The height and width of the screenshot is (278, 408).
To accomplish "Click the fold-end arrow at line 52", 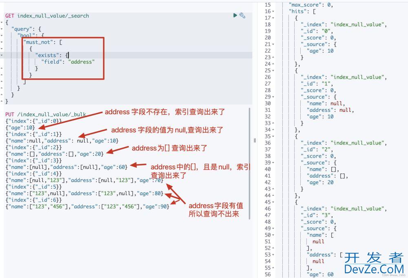I will 273,248.
